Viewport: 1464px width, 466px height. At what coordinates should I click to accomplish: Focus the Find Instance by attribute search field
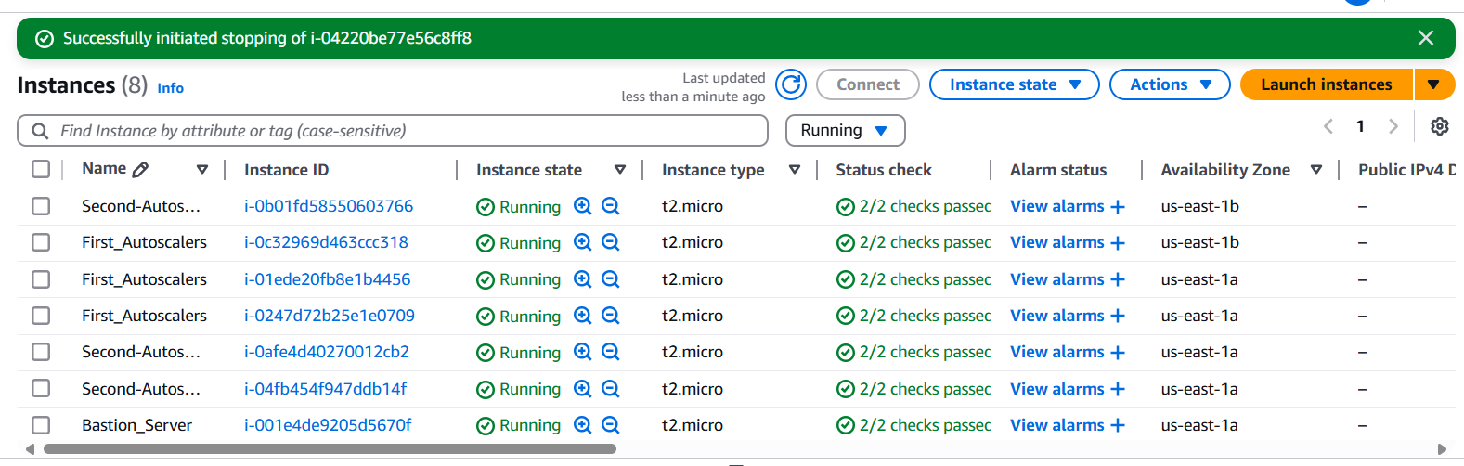(x=393, y=131)
